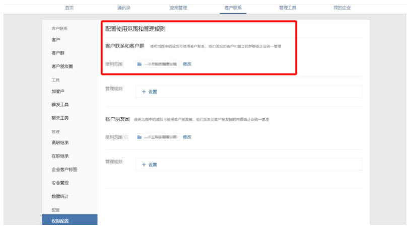Click 修改 for 客户朋友圈 scope
The height and width of the screenshot is (231, 410).
click(x=187, y=137)
